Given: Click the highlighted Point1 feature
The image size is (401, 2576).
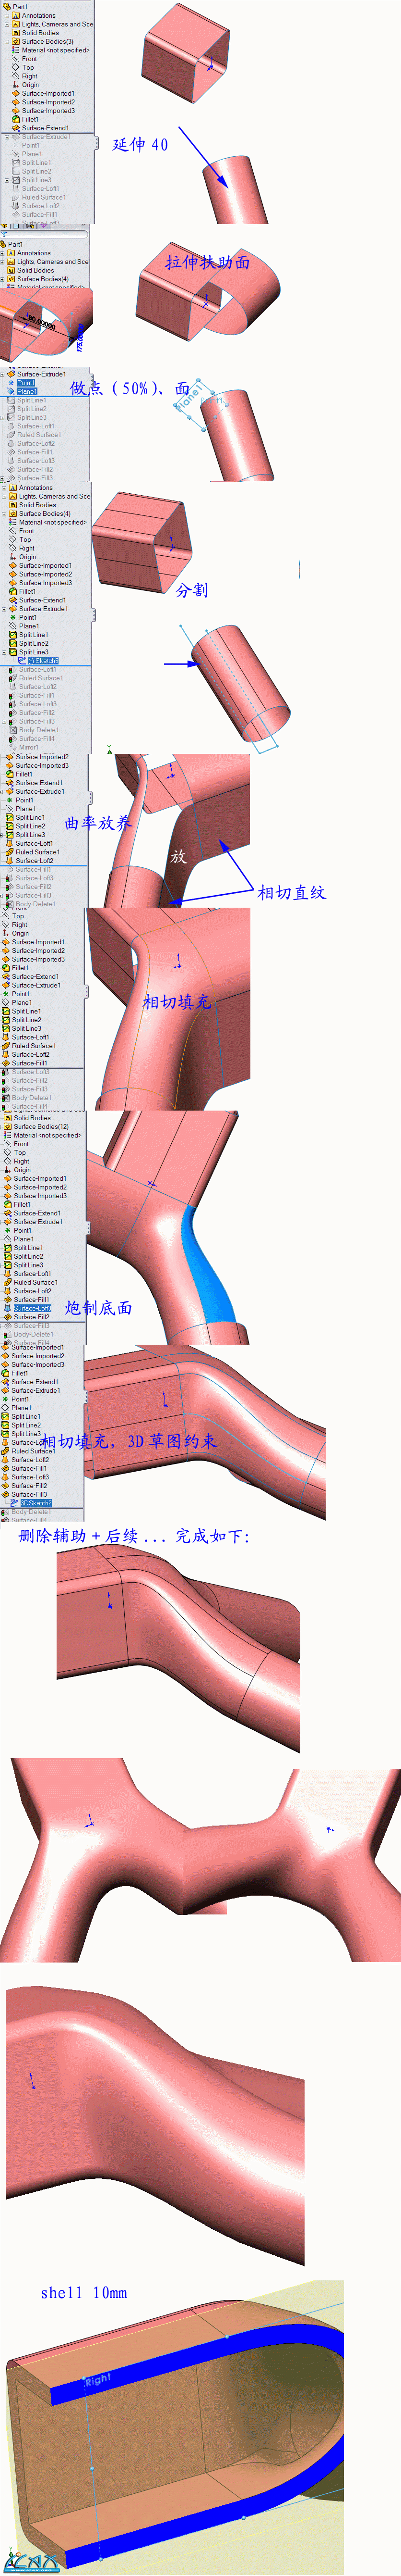Looking at the screenshot, I should tap(26, 382).
